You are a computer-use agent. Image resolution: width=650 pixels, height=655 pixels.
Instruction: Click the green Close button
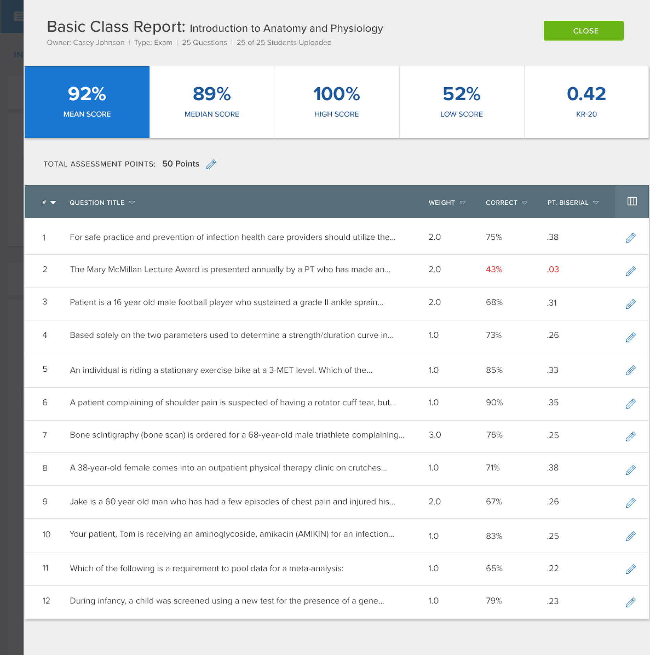pos(583,30)
